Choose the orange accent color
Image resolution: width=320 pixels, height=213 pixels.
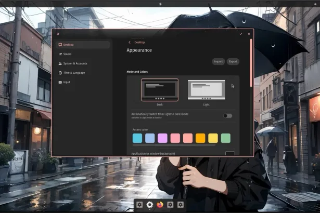(x=200, y=138)
